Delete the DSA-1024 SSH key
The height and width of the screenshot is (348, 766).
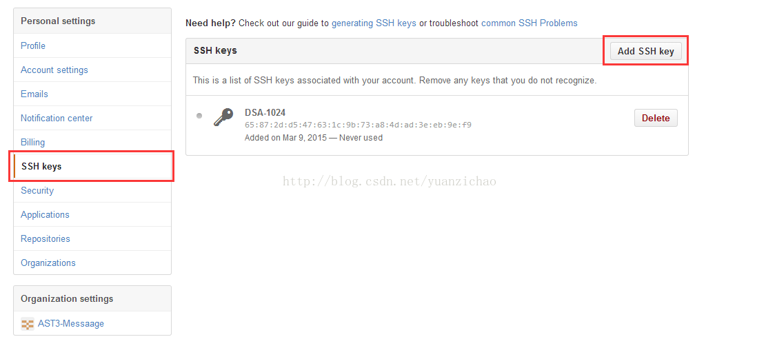(x=656, y=118)
